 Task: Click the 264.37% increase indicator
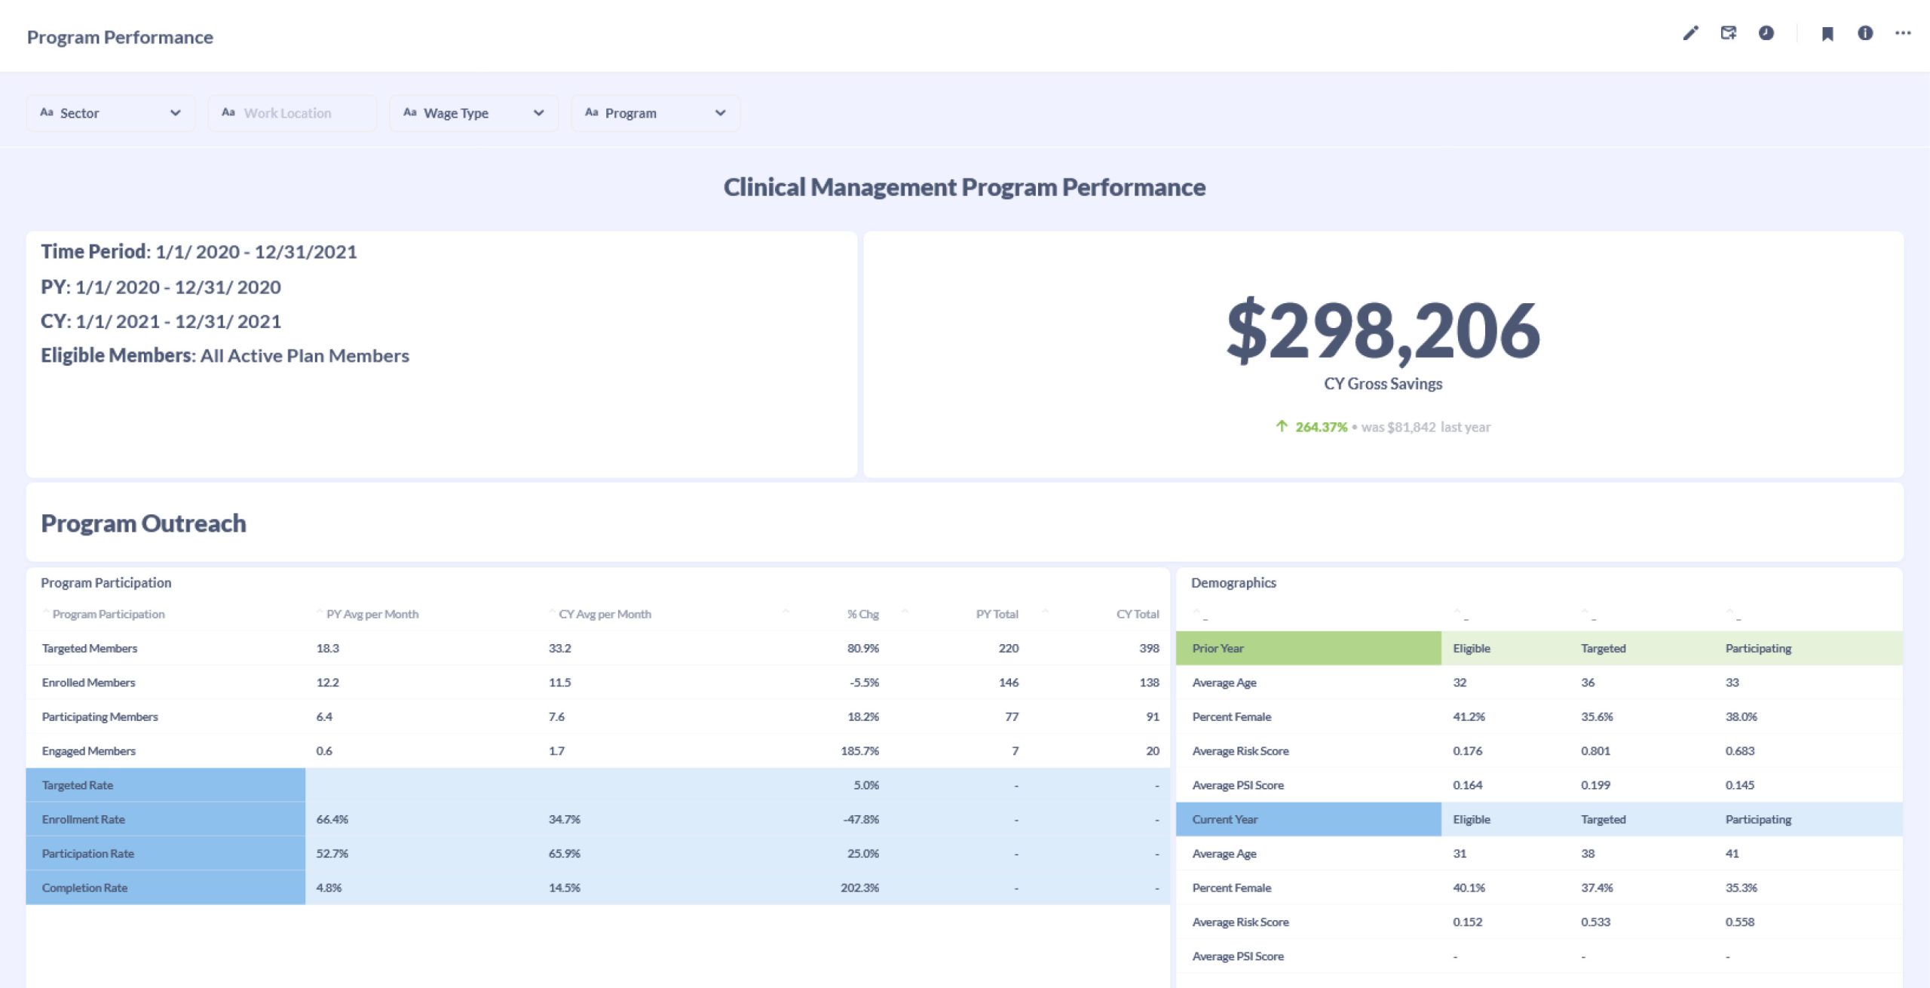point(1312,427)
